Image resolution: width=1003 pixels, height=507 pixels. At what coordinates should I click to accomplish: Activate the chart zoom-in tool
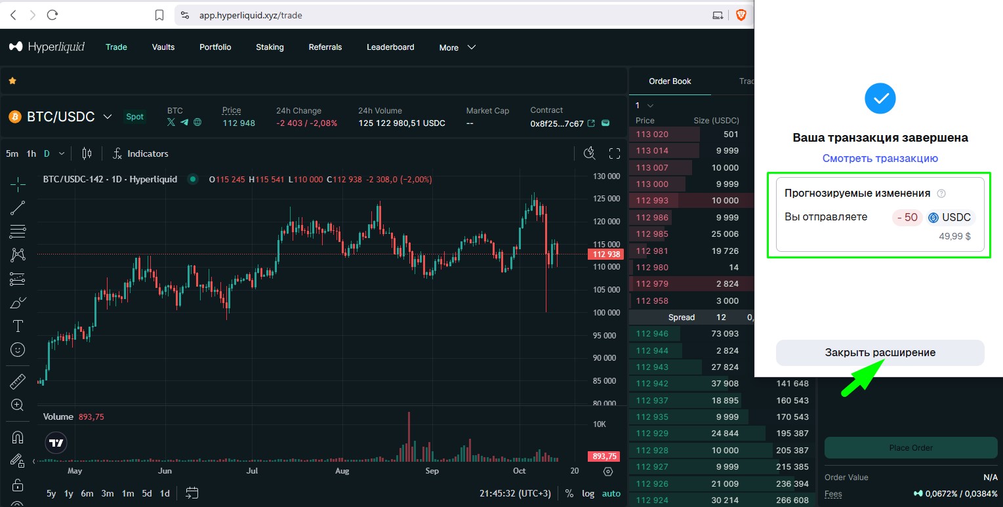coord(18,405)
